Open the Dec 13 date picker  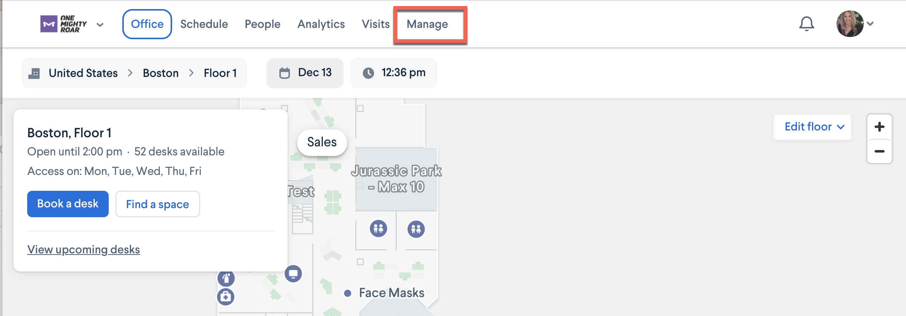point(305,73)
